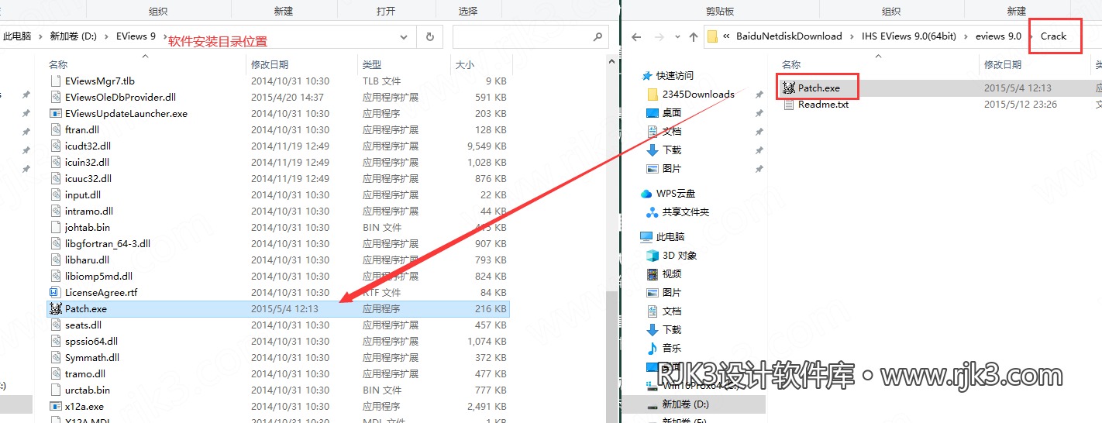Open 3D 对象 folder icon
Image resolution: width=1102 pixels, height=423 pixels.
click(653, 256)
